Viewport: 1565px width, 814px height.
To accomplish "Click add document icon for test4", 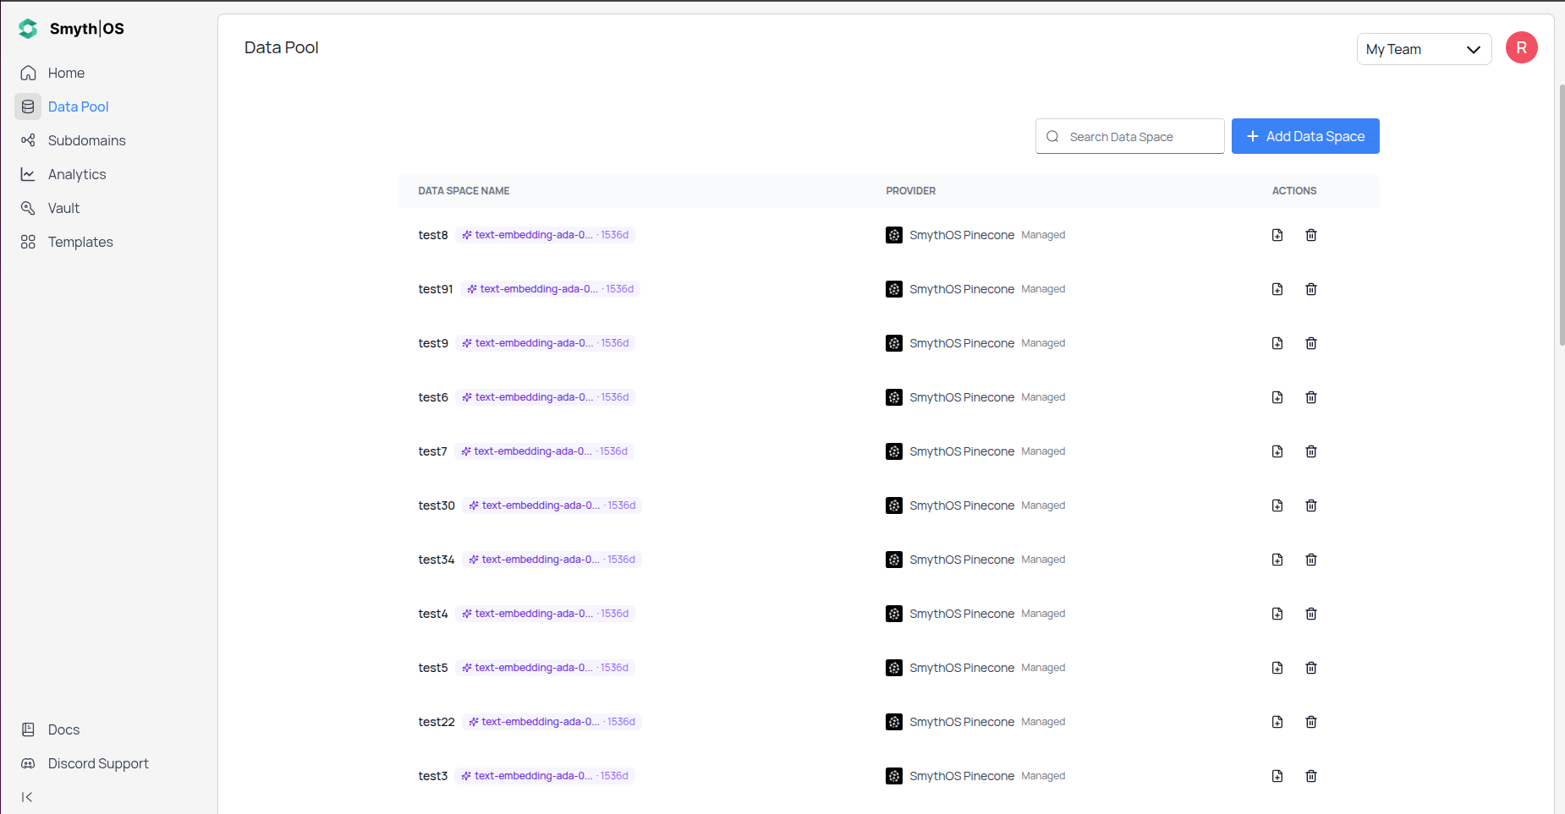I will [x=1277, y=614].
